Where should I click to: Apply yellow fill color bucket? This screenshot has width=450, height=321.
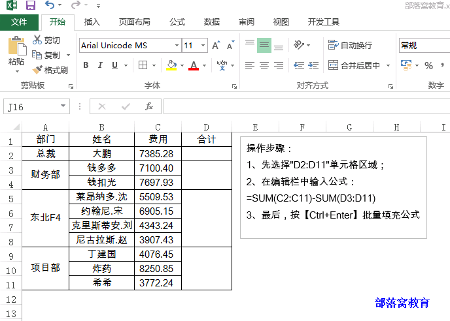[x=171, y=65]
